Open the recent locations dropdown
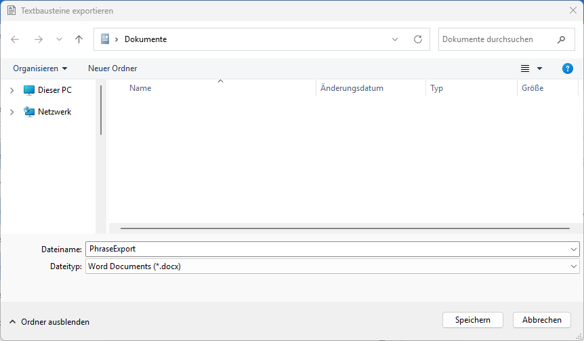Image resolution: width=584 pixels, height=341 pixels. (x=59, y=39)
